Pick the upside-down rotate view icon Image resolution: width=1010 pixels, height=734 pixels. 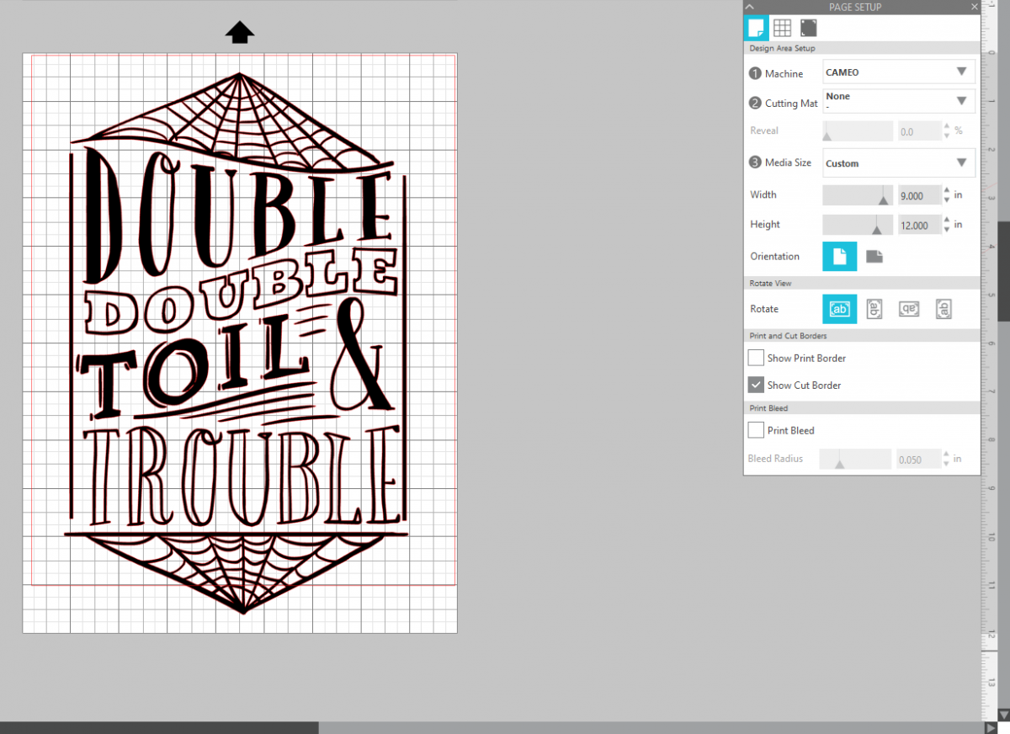point(909,309)
